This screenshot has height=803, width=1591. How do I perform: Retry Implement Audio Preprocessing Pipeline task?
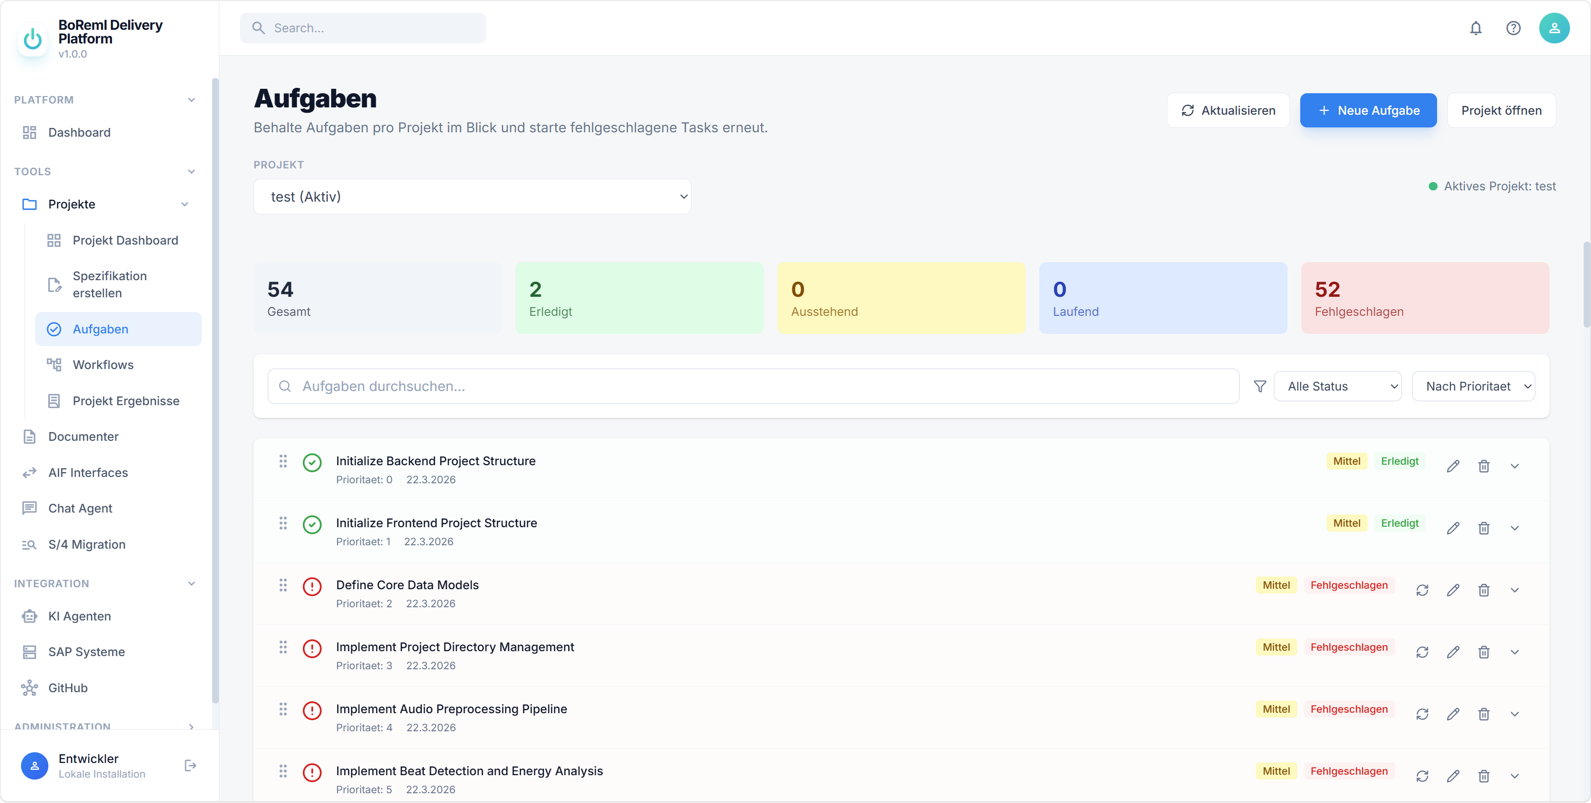pyautogui.click(x=1422, y=714)
